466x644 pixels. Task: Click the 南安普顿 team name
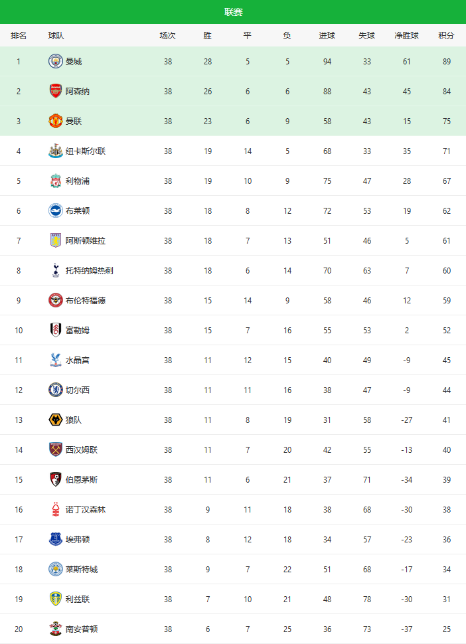point(82,629)
